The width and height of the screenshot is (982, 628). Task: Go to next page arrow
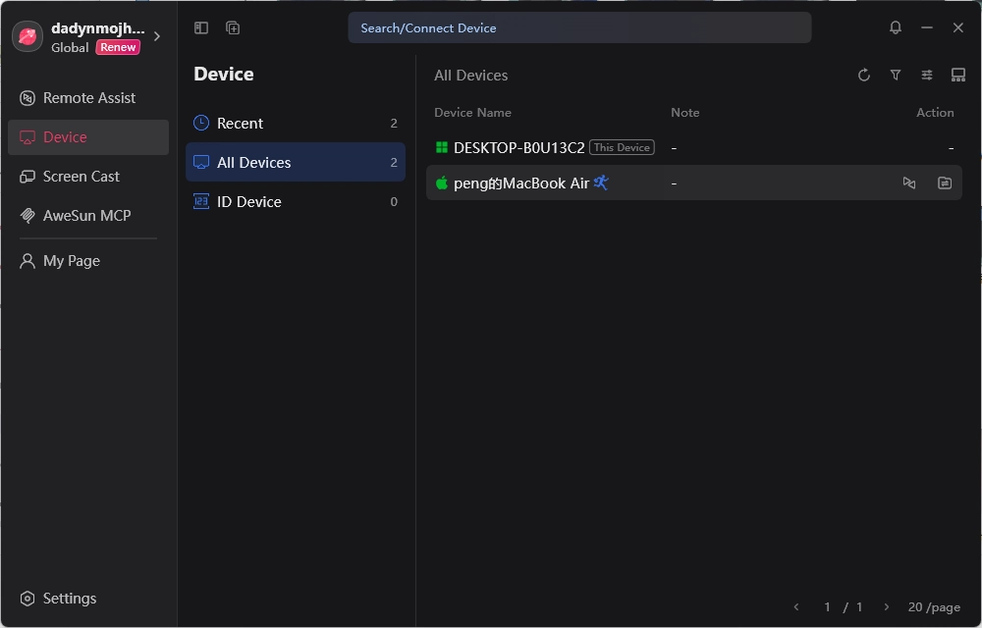[x=886, y=606]
